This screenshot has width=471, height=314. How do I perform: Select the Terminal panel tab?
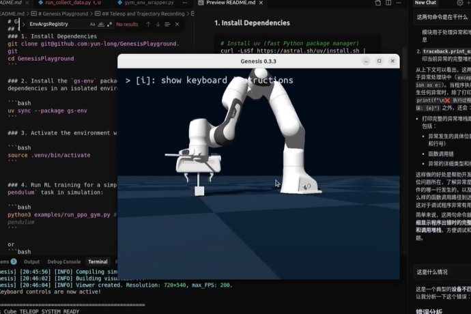tap(98, 261)
